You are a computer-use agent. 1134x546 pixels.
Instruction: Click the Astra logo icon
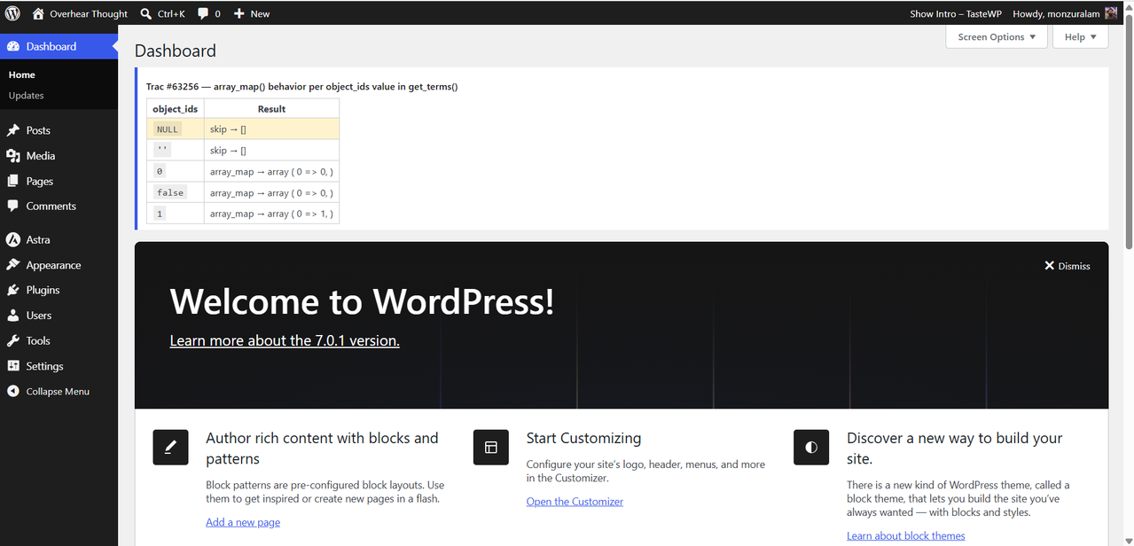point(12,239)
